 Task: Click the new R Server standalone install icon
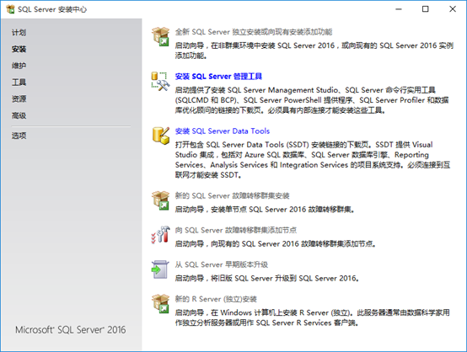(160, 304)
